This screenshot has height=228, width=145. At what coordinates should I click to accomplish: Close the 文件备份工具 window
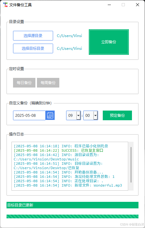click(138, 5)
